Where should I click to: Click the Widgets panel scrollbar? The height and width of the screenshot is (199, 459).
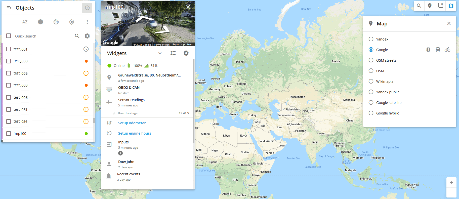click(194, 101)
